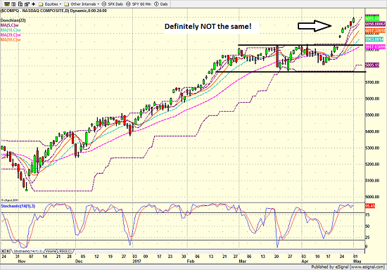Click the Nov month label on time axis
This screenshot has height=270, width=387.
click(22, 261)
